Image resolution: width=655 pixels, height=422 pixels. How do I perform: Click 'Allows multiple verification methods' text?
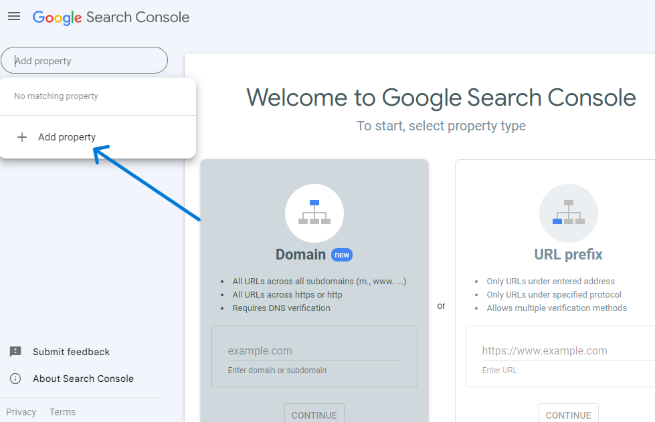(x=557, y=308)
